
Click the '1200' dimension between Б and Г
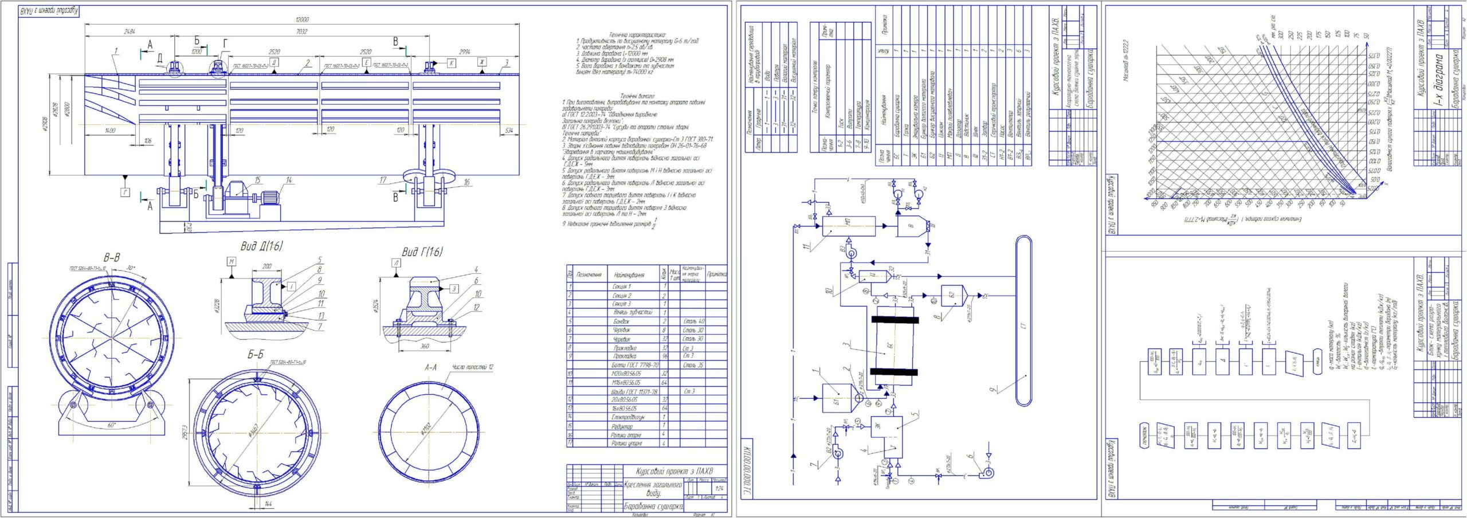tap(197, 51)
